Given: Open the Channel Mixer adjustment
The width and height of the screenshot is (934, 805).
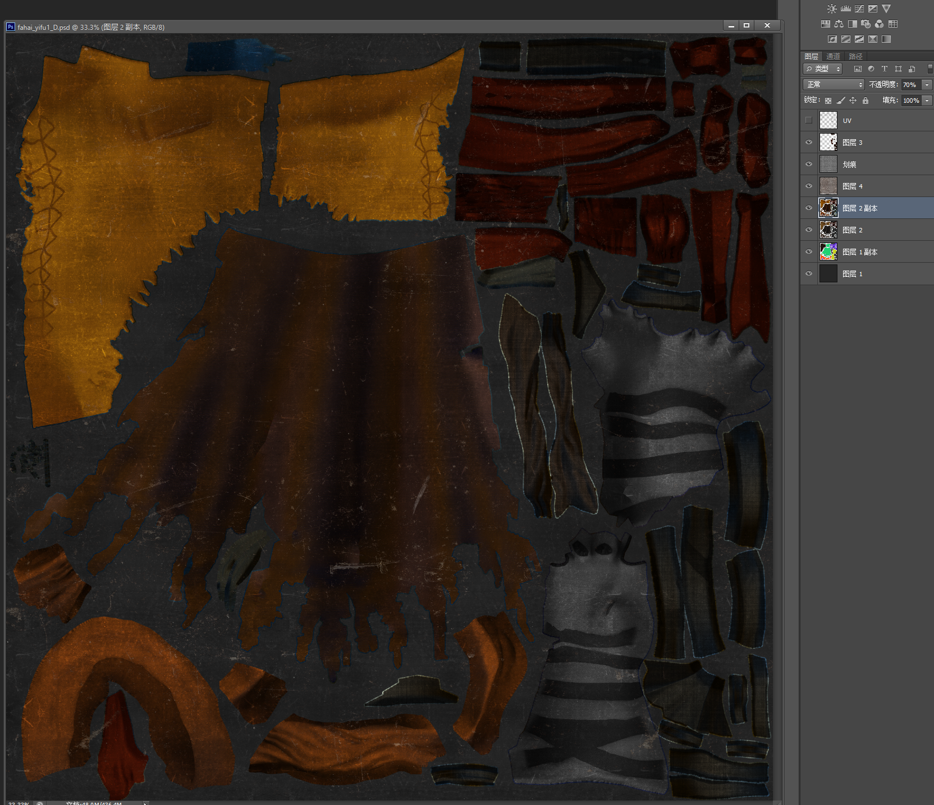Looking at the screenshot, I should point(879,24).
